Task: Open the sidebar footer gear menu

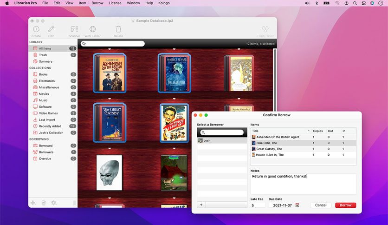Action: pyautogui.click(x=54, y=203)
